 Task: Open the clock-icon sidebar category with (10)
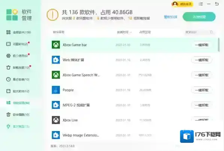[x=18, y=79]
